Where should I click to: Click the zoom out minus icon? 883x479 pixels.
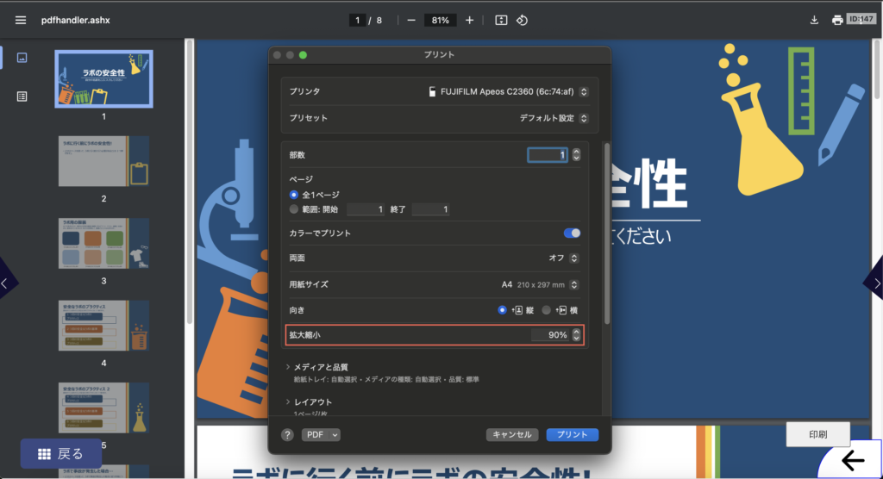point(411,21)
